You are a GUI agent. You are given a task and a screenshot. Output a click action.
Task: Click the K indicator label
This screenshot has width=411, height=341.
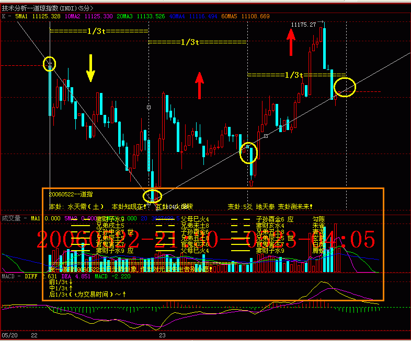(x=4, y=16)
